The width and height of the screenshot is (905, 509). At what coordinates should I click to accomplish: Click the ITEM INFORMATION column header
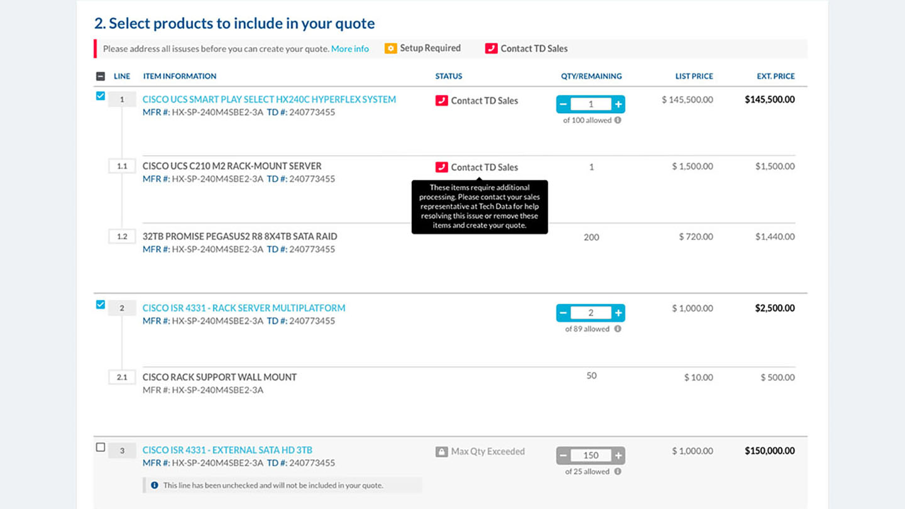point(180,76)
